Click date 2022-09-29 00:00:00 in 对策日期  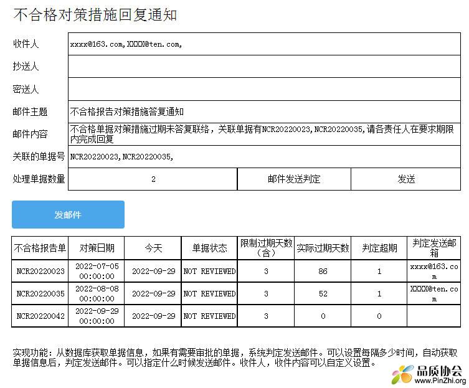(x=97, y=316)
